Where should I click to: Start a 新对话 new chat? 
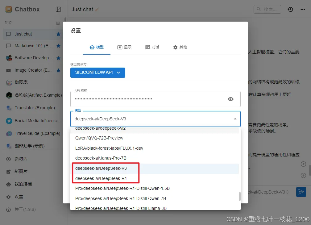pyautogui.click(x=33, y=159)
